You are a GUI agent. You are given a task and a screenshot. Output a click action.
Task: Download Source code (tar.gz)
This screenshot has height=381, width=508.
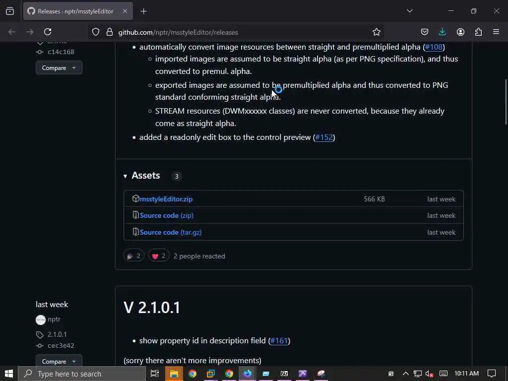pos(171,232)
